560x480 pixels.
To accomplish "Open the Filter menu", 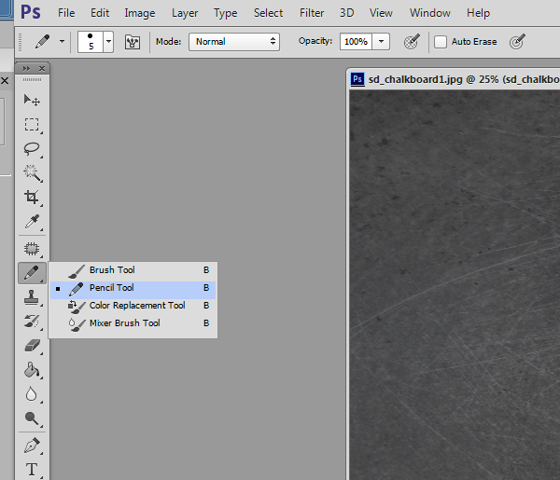I will (312, 13).
